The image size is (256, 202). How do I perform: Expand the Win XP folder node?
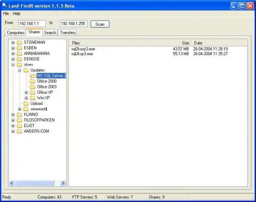(x=26, y=98)
